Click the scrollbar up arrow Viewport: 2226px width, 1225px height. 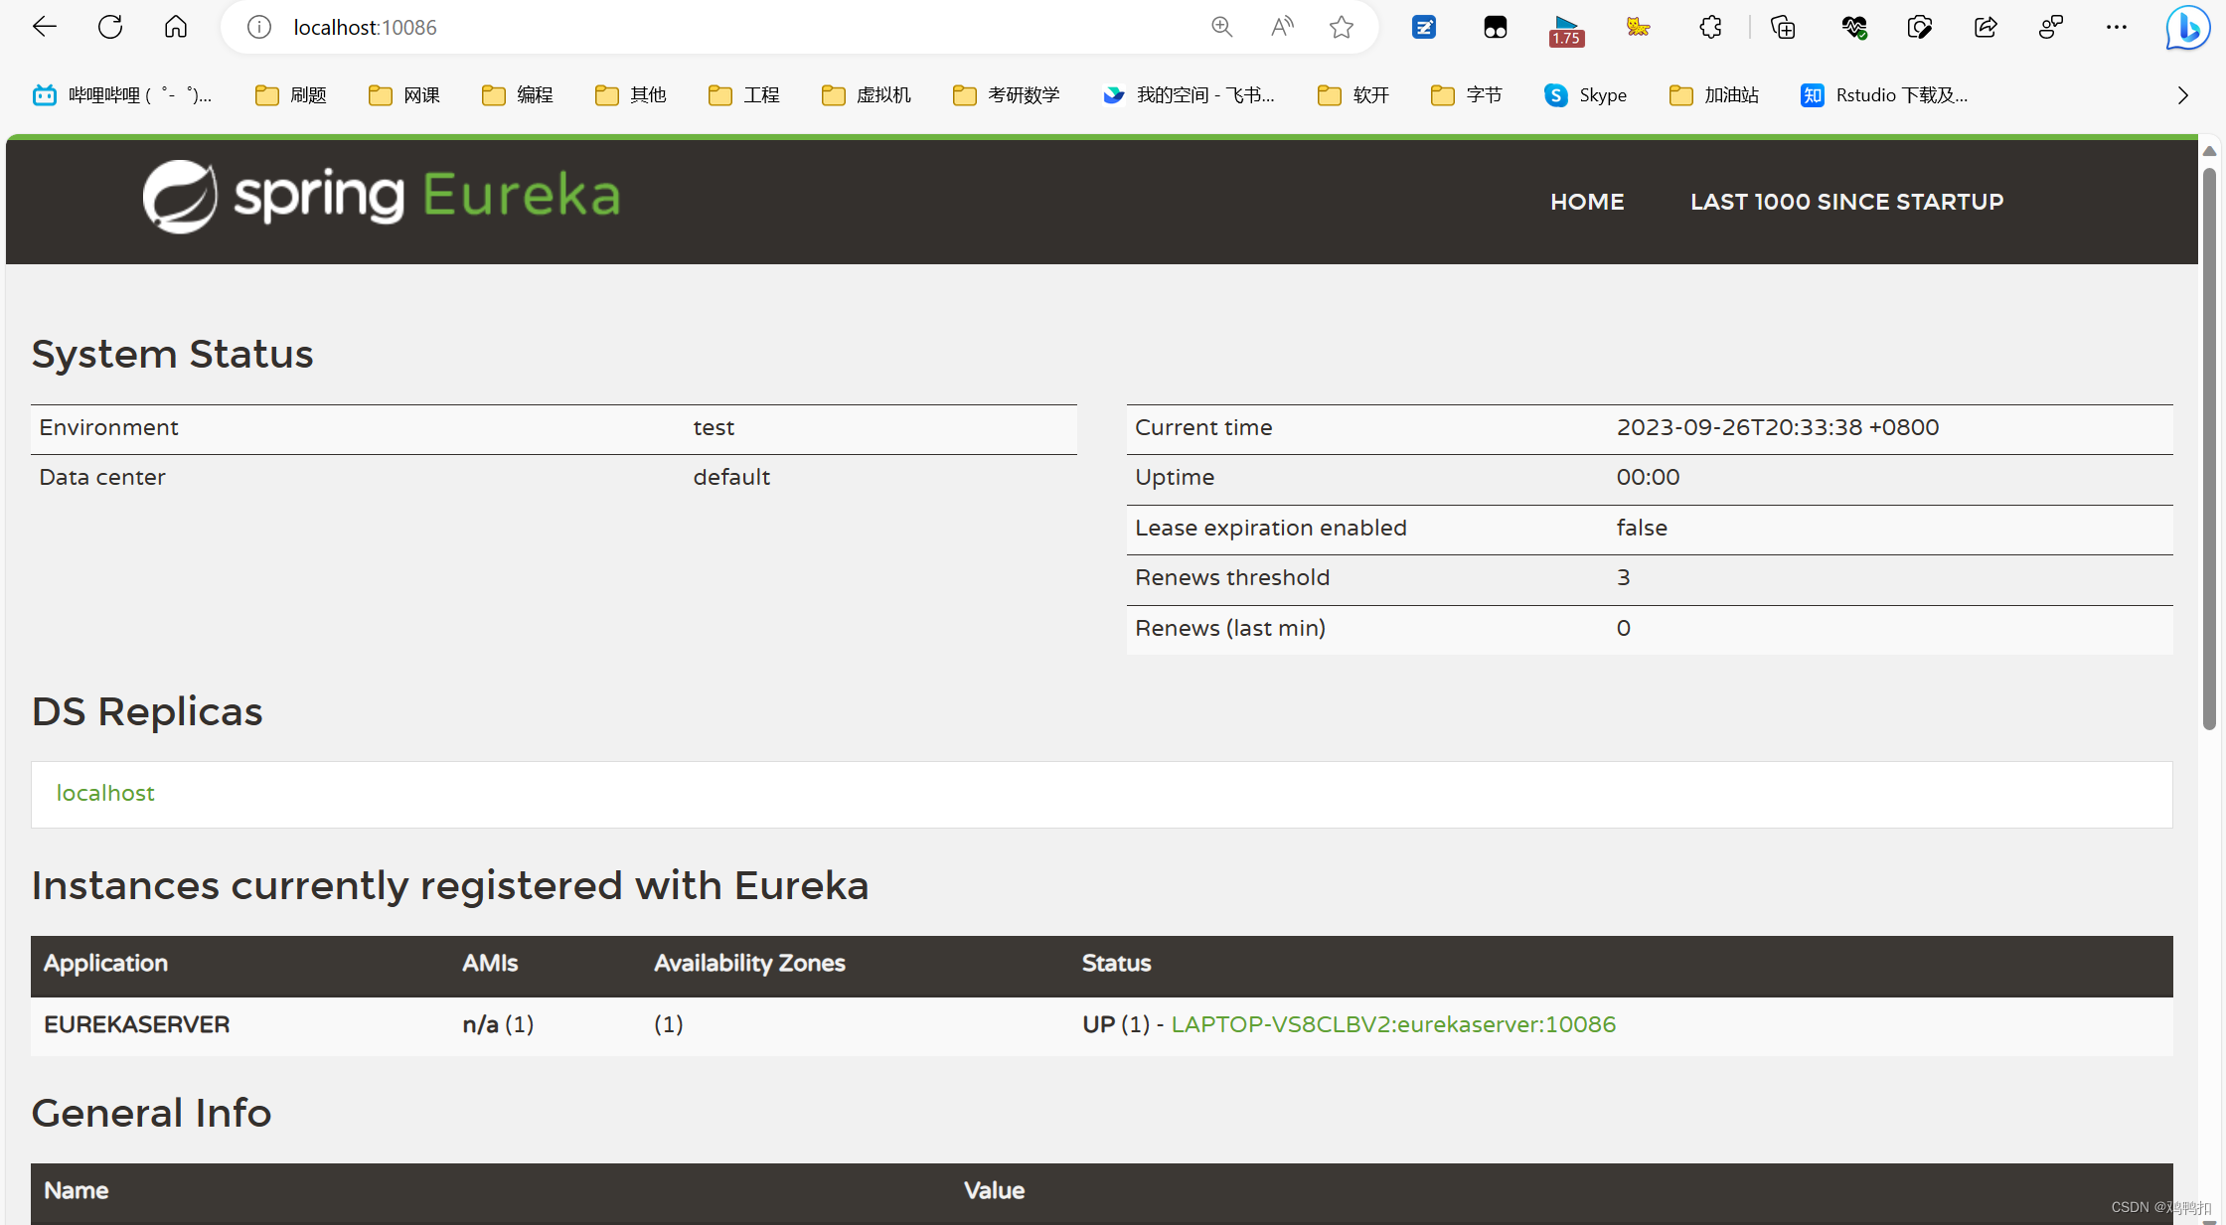tap(2209, 151)
